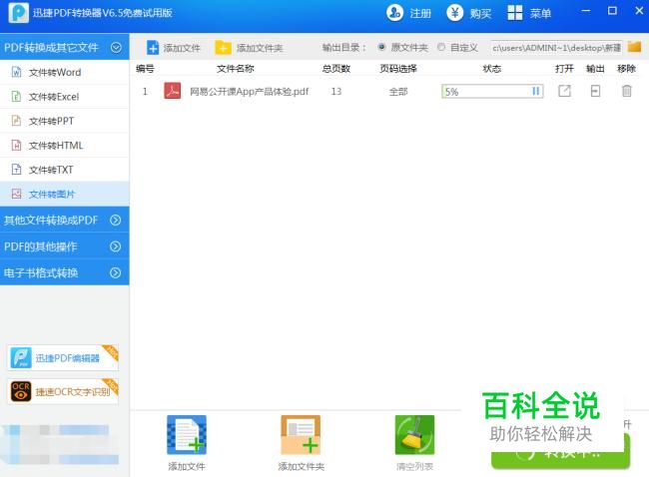This screenshot has width=649, height=477.
Task: Click the PDF file type icon in row 1
Action: coord(172,91)
